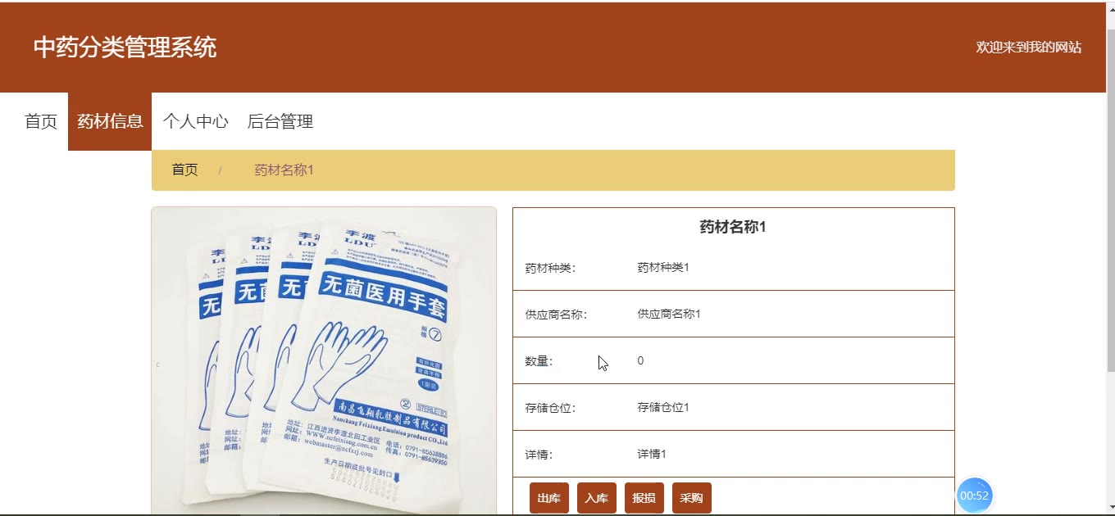Open the medical gloves product image

pyautogui.click(x=324, y=360)
